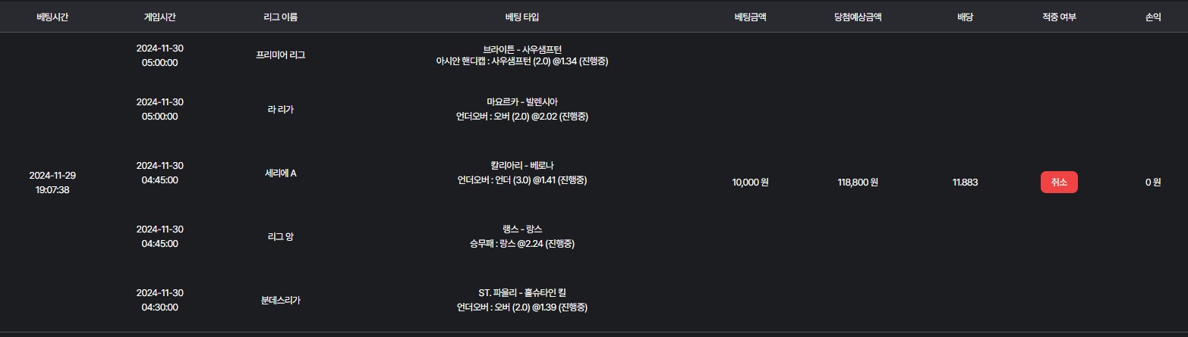1188x337 pixels.
Task: Select the 브라이튼 - 사우샘프턴 match text
Action: [522, 48]
